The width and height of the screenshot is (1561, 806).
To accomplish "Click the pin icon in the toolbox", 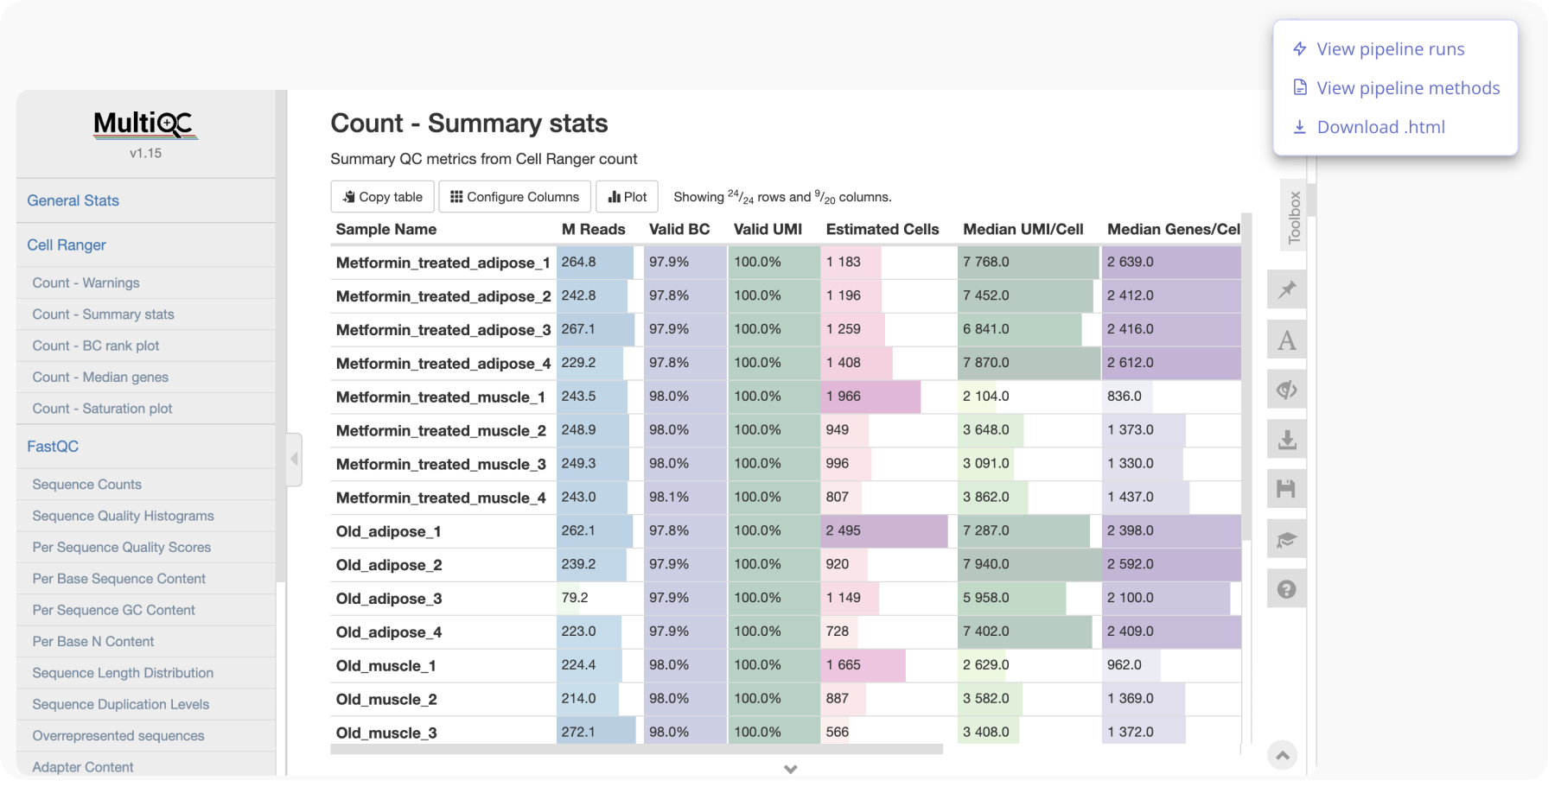I will coord(1286,289).
